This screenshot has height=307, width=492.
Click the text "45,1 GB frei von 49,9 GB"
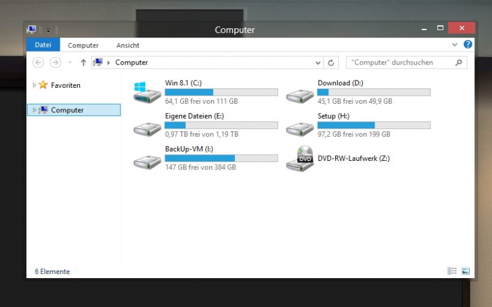[355, 101]
